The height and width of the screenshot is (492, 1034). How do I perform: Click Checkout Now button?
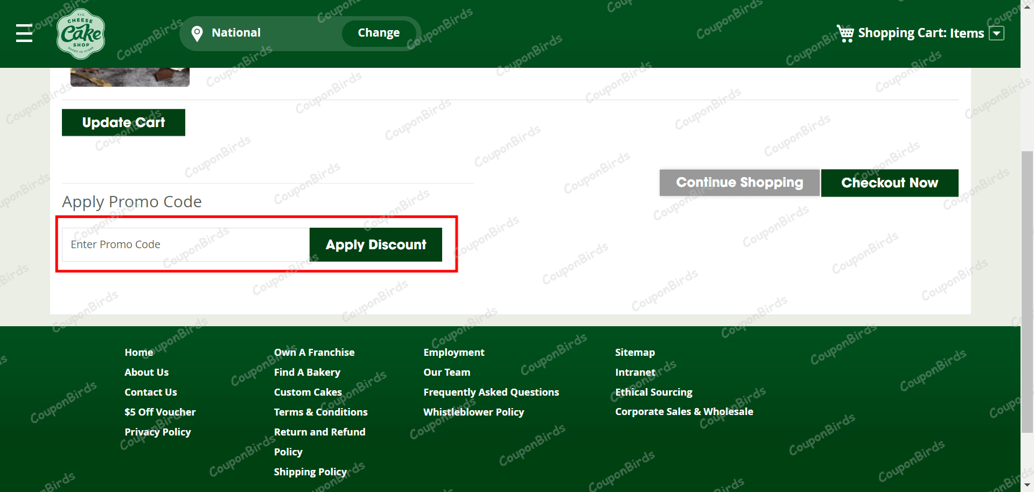click(890, 183)
